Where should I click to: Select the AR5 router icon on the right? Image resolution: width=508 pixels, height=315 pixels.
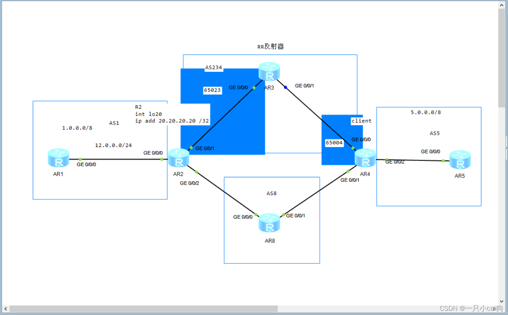(460, 160)
